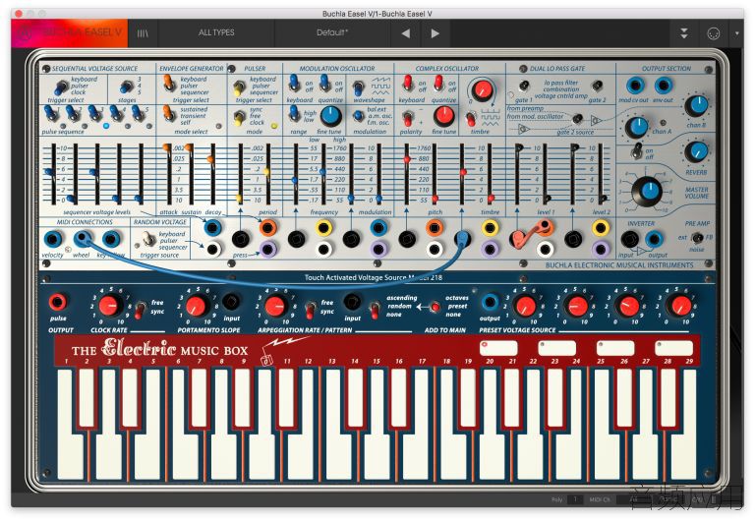Flip the Add To Main octaves/preset switch

click(x=435, y=307)
